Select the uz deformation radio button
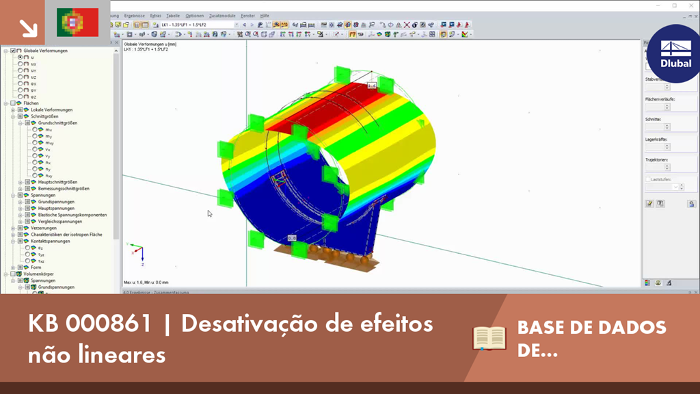Viewport: 700px width, 394px height. pyautogui.click(x=20, y=77)
